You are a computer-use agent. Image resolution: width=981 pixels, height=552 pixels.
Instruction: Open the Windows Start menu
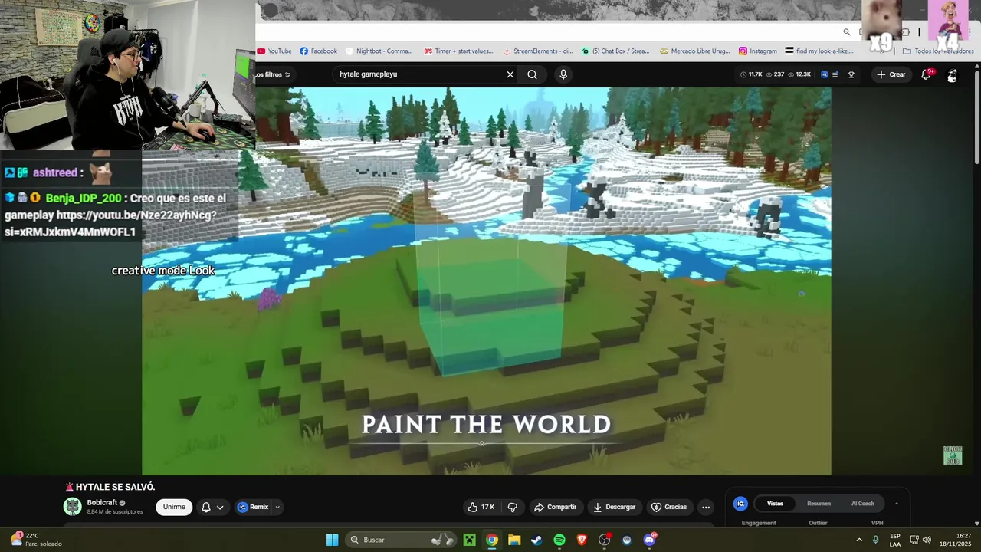tap(332, 540)
